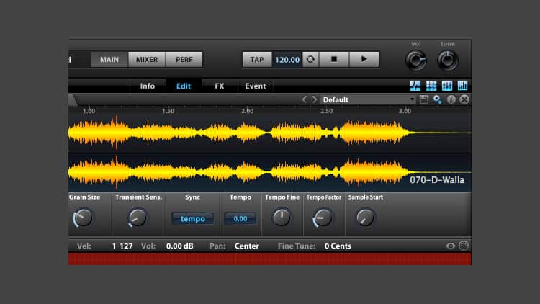
Task: Open preset settings gear icon
Action: [437, 99]
